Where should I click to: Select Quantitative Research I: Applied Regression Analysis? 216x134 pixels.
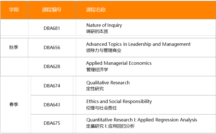142,120
